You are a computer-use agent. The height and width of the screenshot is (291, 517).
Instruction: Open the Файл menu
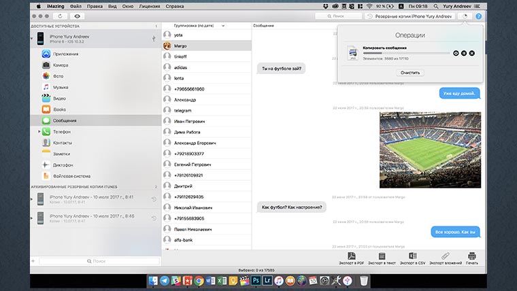76,6
